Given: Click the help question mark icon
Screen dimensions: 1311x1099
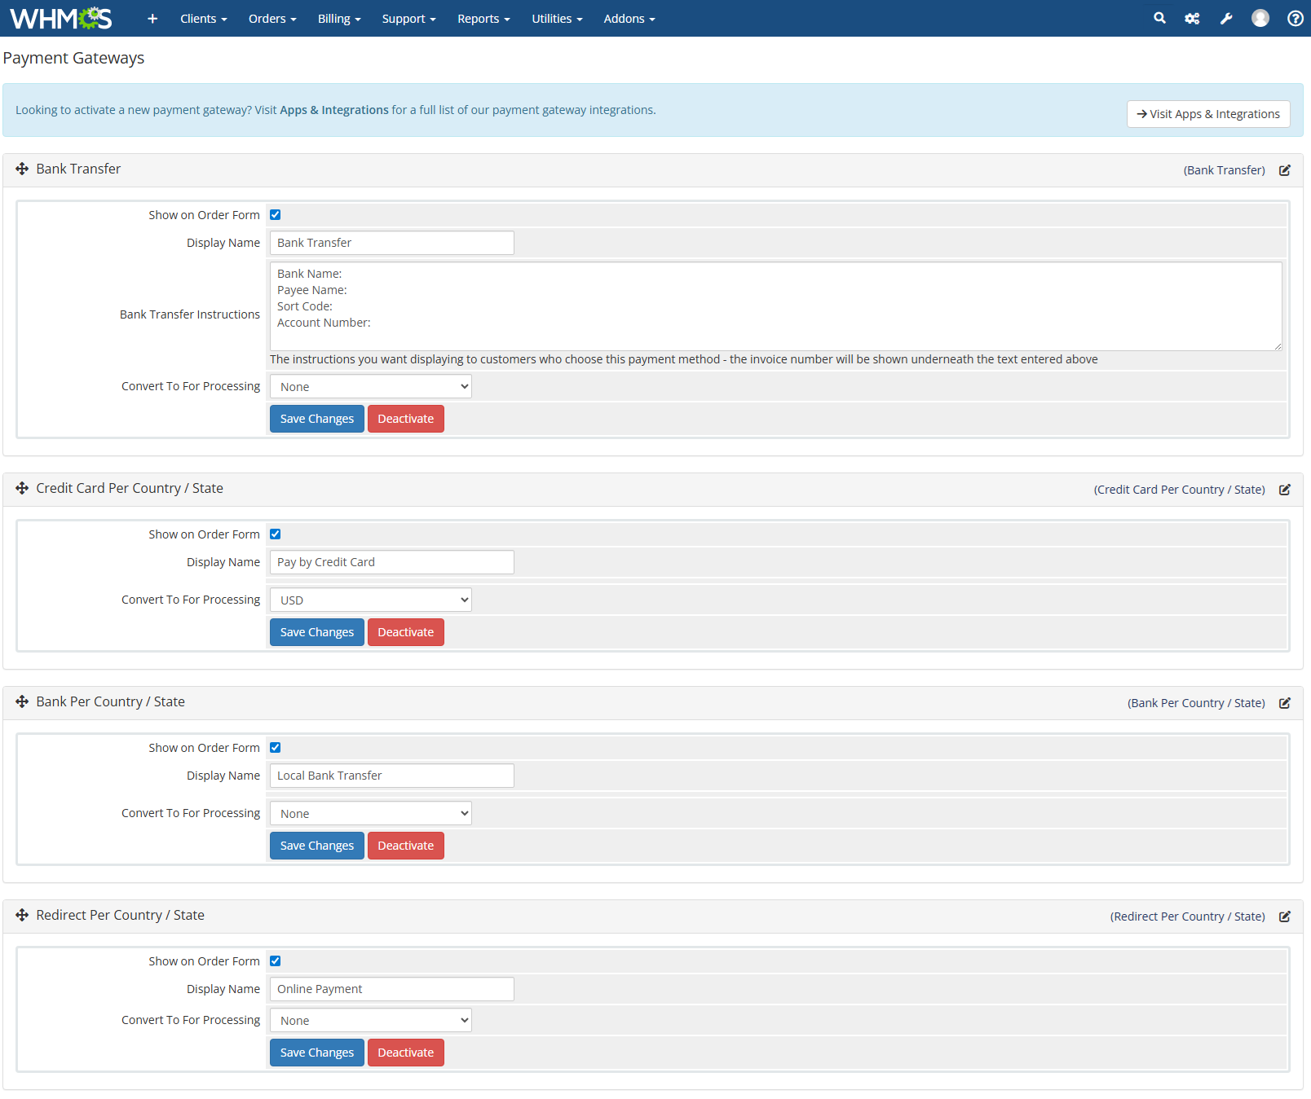Looking at the screenshot, I should point(1295,18).
